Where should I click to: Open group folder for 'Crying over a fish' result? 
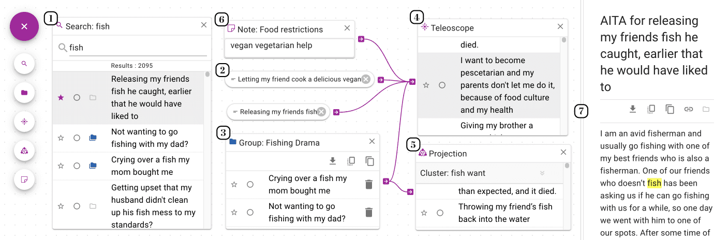(x=93, y=166)
